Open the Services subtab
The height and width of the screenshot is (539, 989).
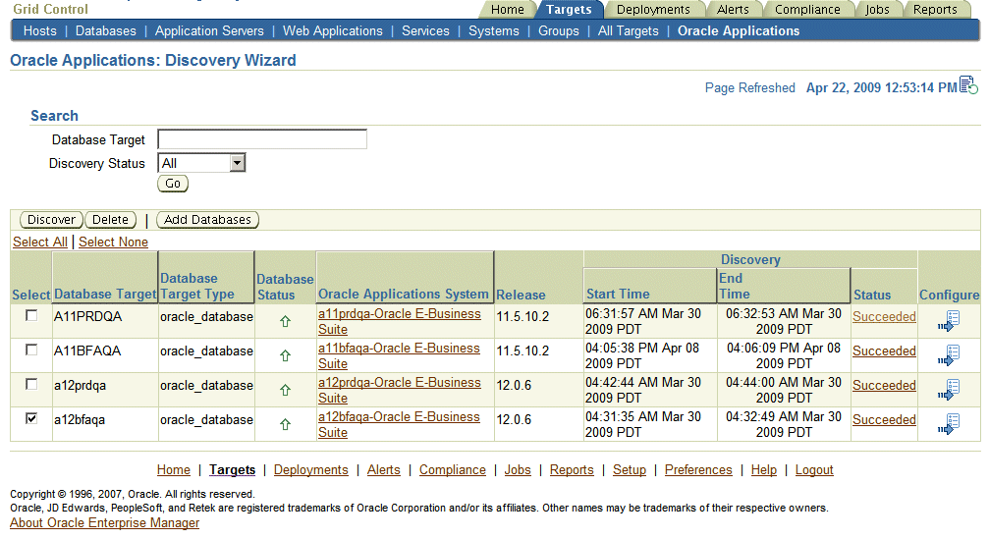(425, 30)
